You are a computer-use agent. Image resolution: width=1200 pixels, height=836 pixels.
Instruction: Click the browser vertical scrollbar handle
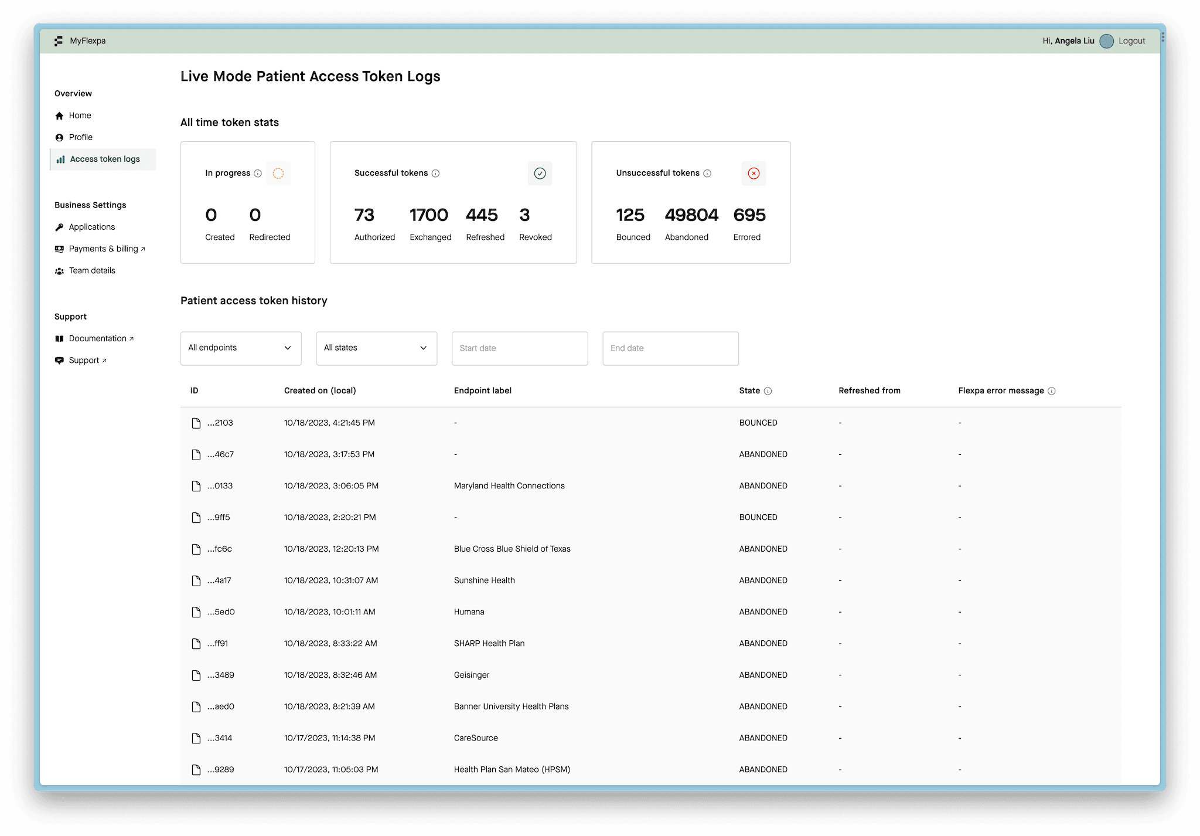tap(1162, 38)
